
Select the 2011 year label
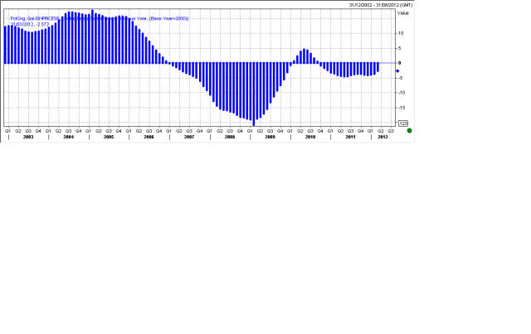pyautogui.click(x=350, y=137)
